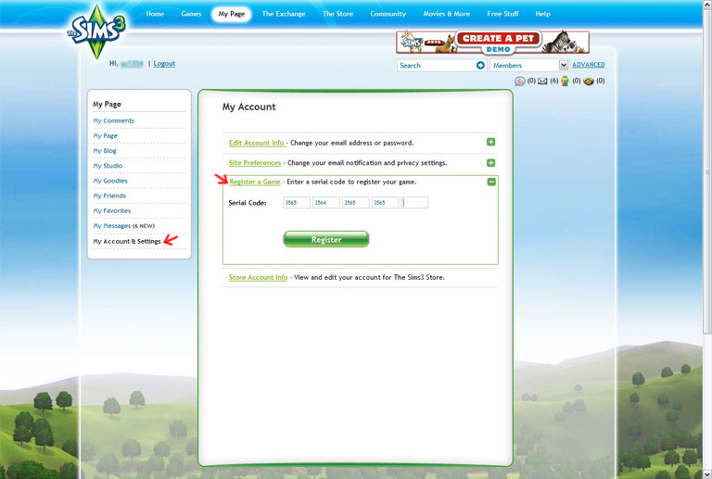Click the empty fifth serial code box
This screenshot has height=479, width=712.
(414, 202)
